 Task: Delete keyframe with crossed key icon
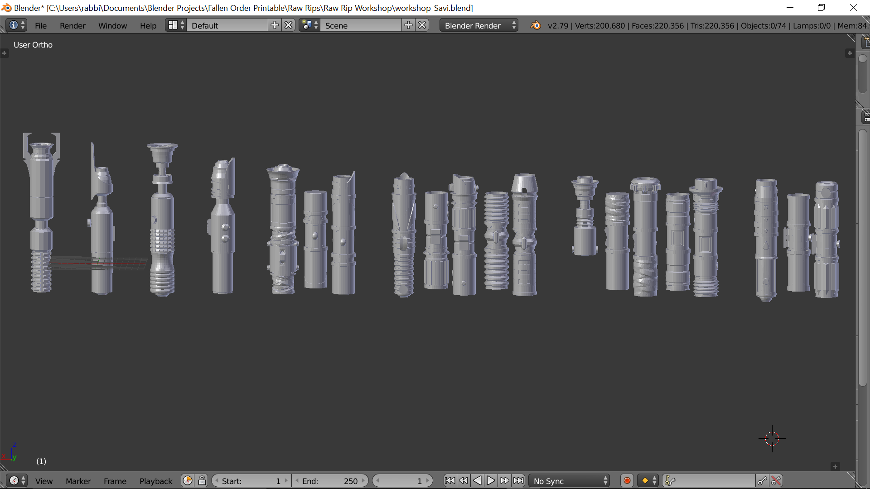(x=776, y=480)
